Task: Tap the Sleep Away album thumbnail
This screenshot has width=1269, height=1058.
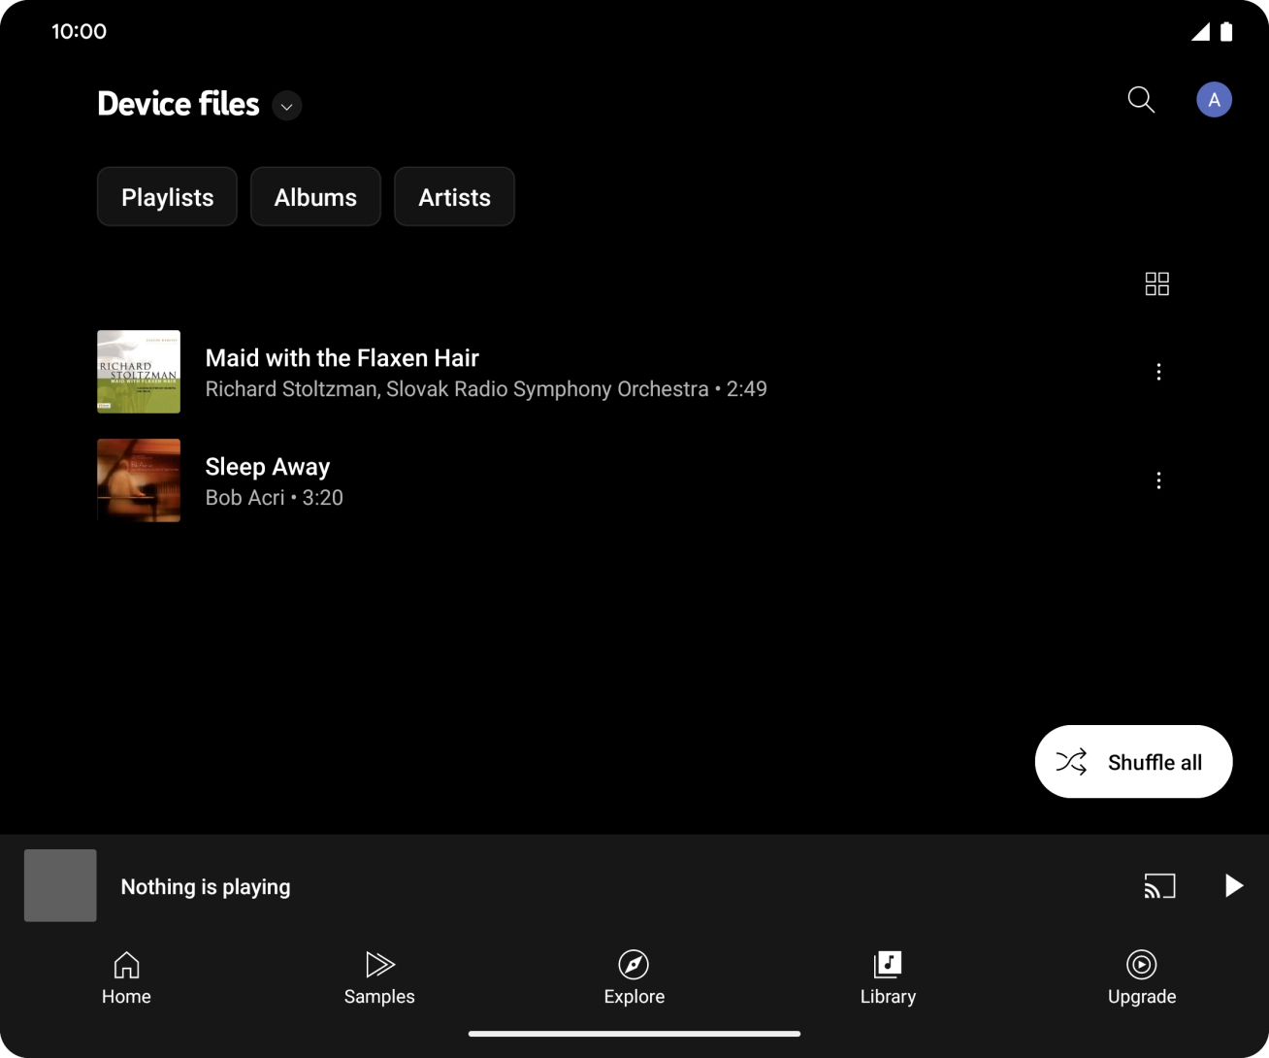Action: pos(138,479)
